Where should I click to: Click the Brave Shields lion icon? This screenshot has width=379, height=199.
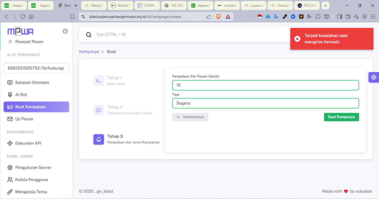click(219, 17)
